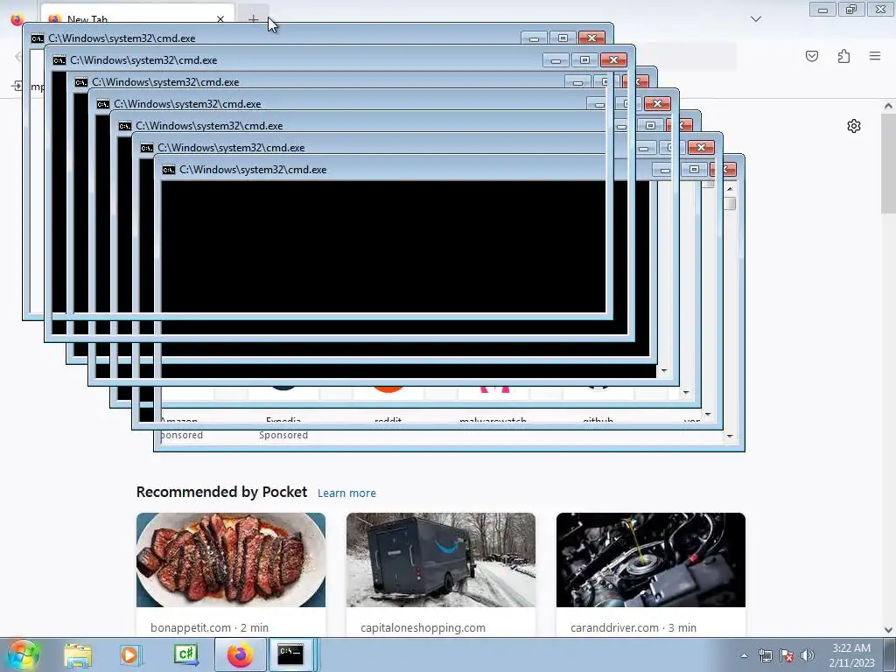Click the bonappetit.com · 2 min caption
The width and height of the screenshot is (896, 672).
pos(210,627)
